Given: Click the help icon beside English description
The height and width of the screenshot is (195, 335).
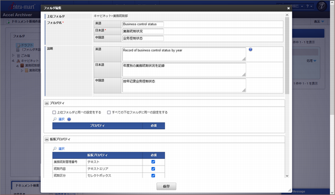Looking at the screenshot, I should (x=250, y=50).
